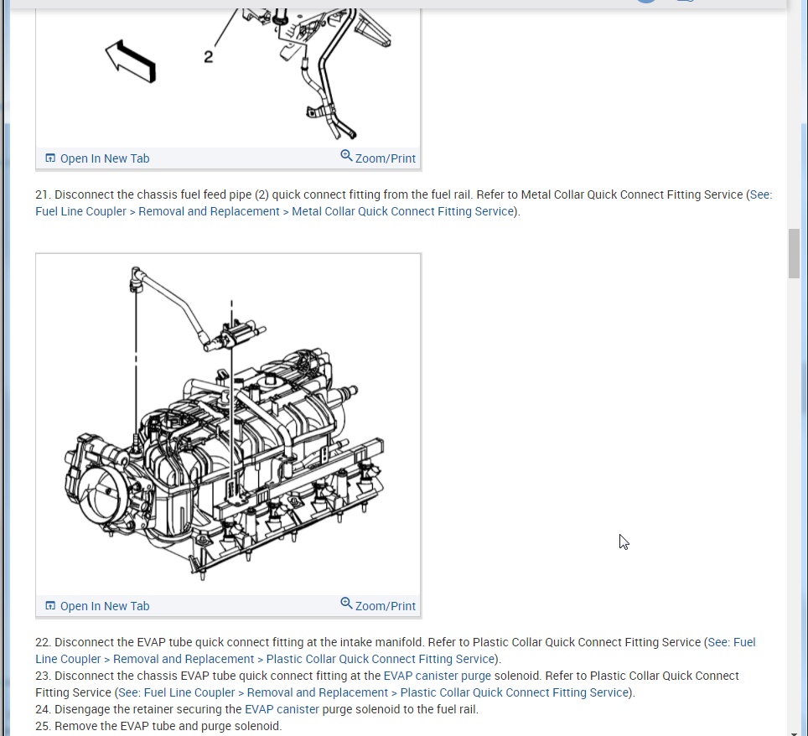
Task: Click the fuel feed pipe illustration
Action: pyautogui.click(x=228, y=77)
